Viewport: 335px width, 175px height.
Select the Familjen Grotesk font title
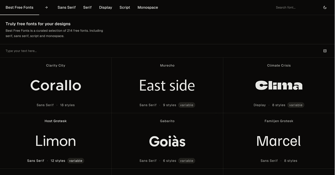(279, 121)
